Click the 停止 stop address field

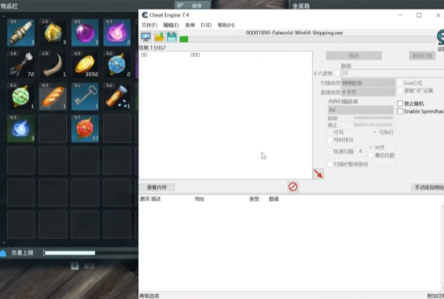(x=366, y=125)
